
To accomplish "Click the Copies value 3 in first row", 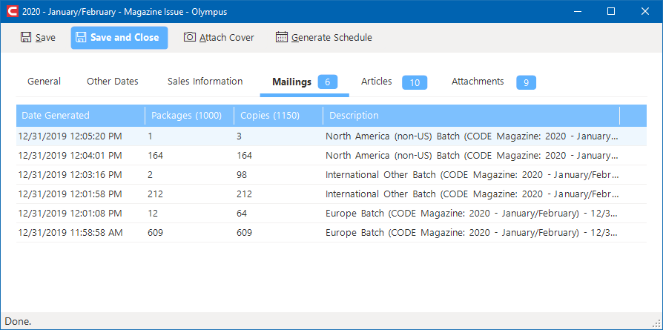I will [240, 136].
